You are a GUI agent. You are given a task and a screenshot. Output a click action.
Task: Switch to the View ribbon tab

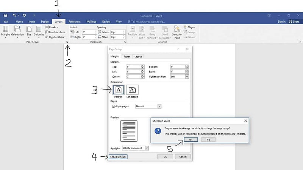[119, 22]
